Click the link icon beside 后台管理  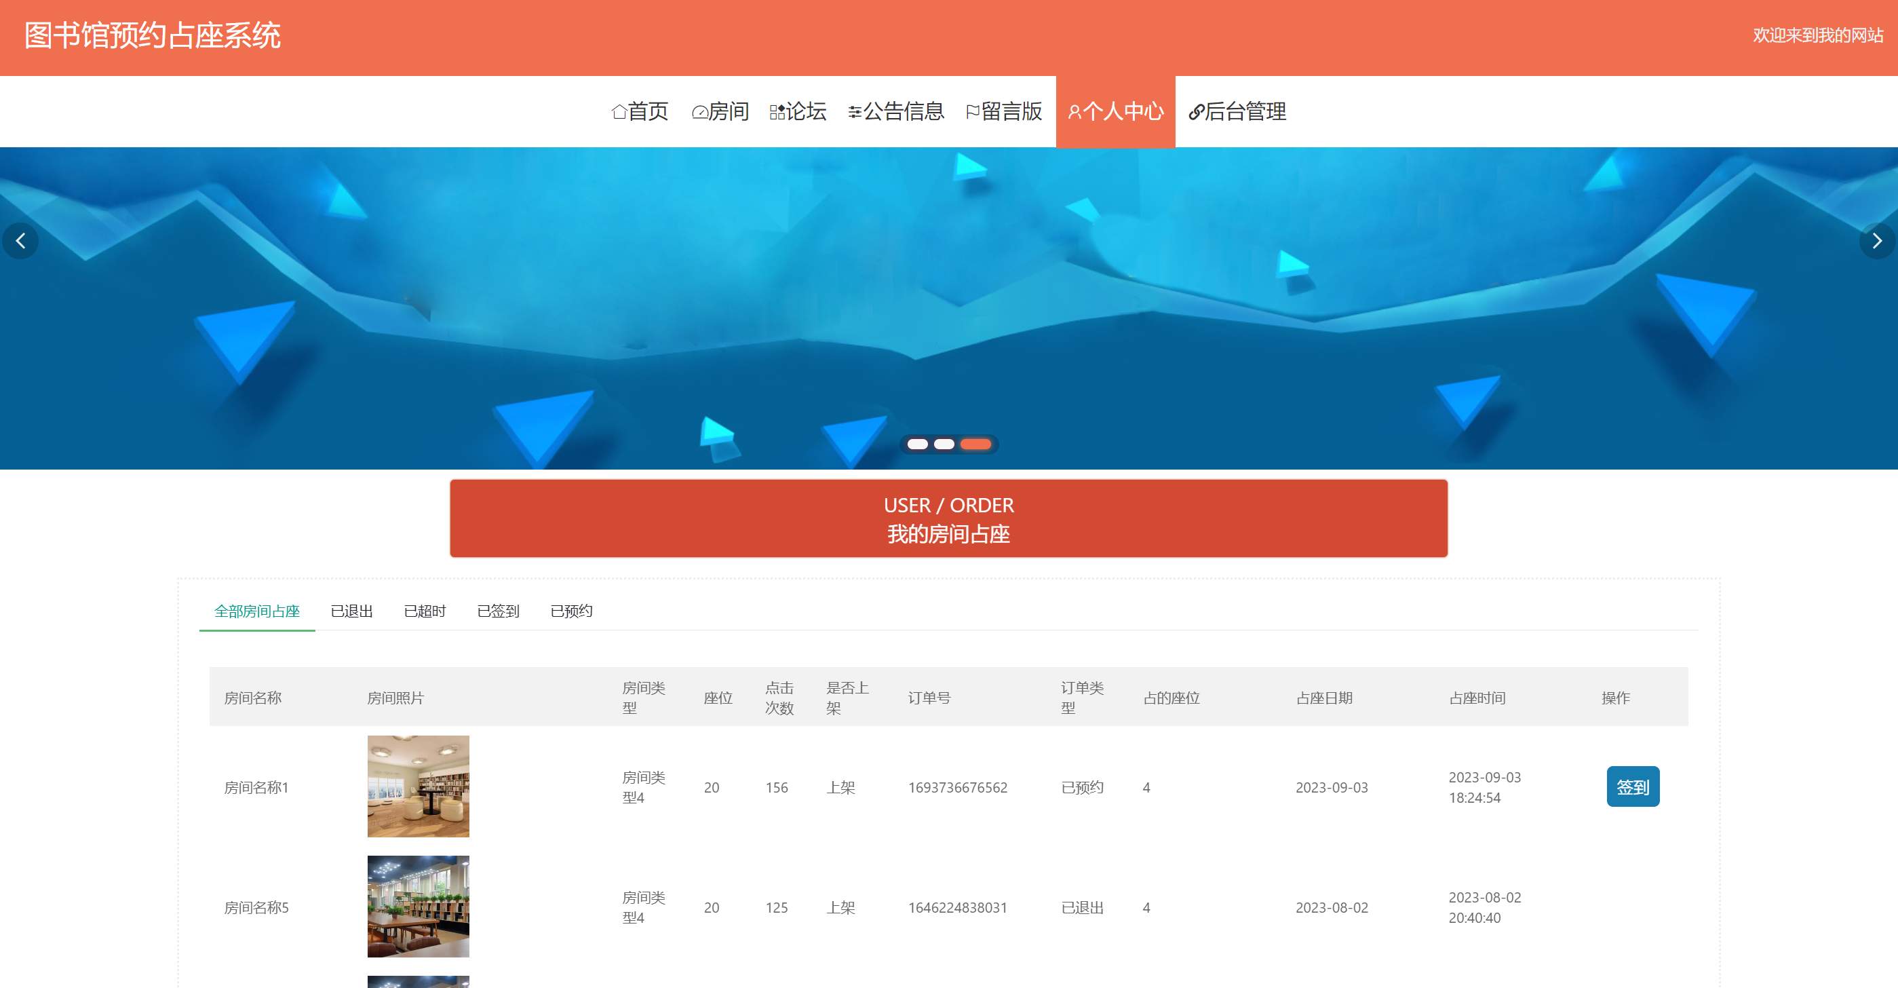pos(1197,112)
